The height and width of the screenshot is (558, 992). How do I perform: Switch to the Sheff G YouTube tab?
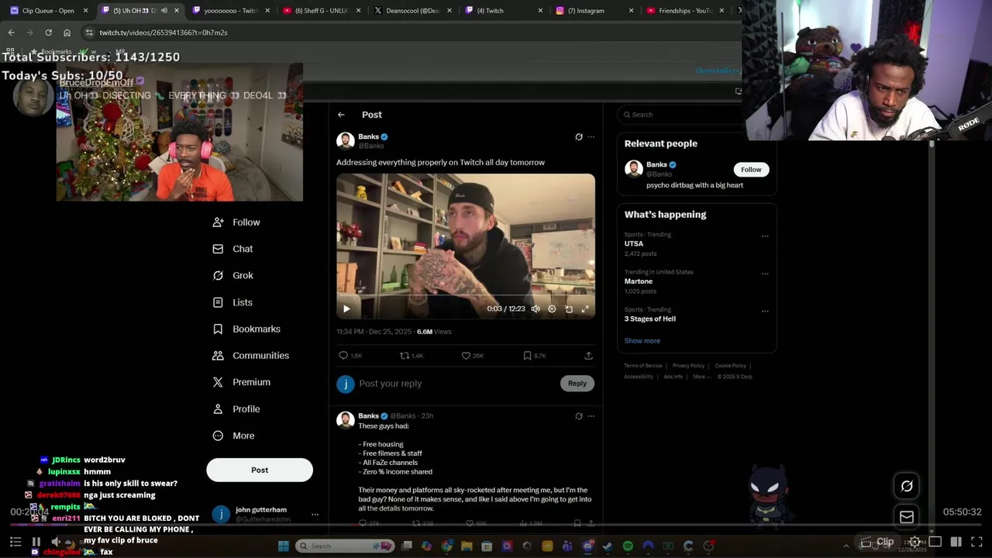point(322,11)
